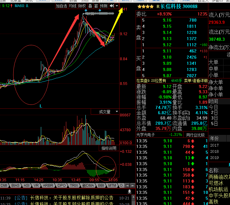Click the 指标说明 indicator description button

109,149
